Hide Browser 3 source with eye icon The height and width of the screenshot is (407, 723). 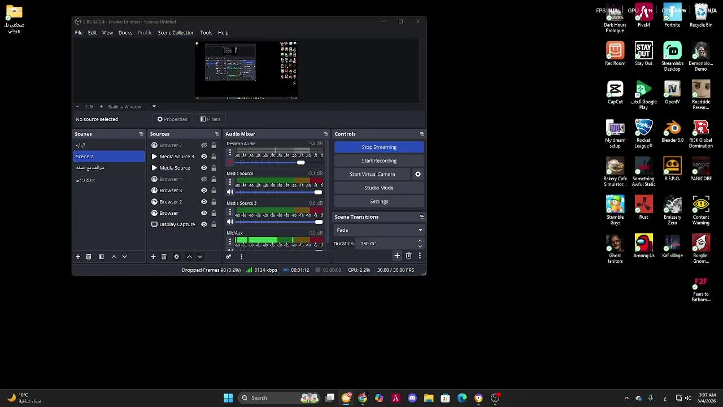point(204,190)
